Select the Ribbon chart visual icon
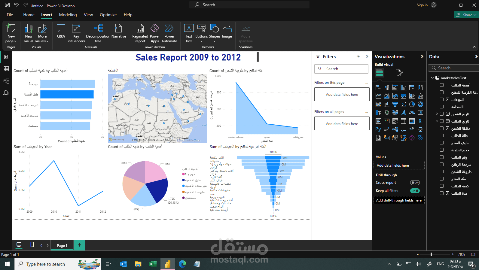 [x=378, y=104]
